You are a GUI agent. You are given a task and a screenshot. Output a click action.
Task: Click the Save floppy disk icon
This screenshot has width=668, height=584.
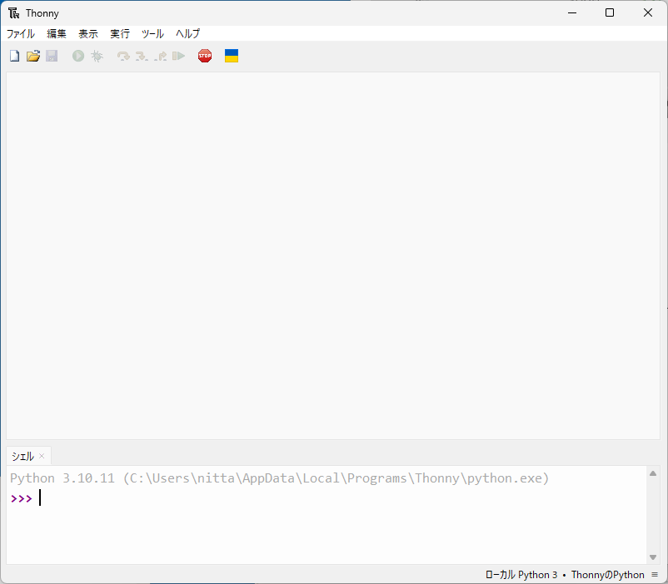pos(52,56)
